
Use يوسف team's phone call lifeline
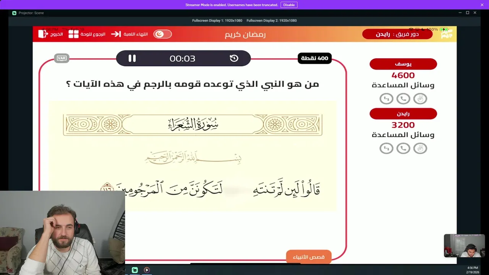click(x=403, y=99)
